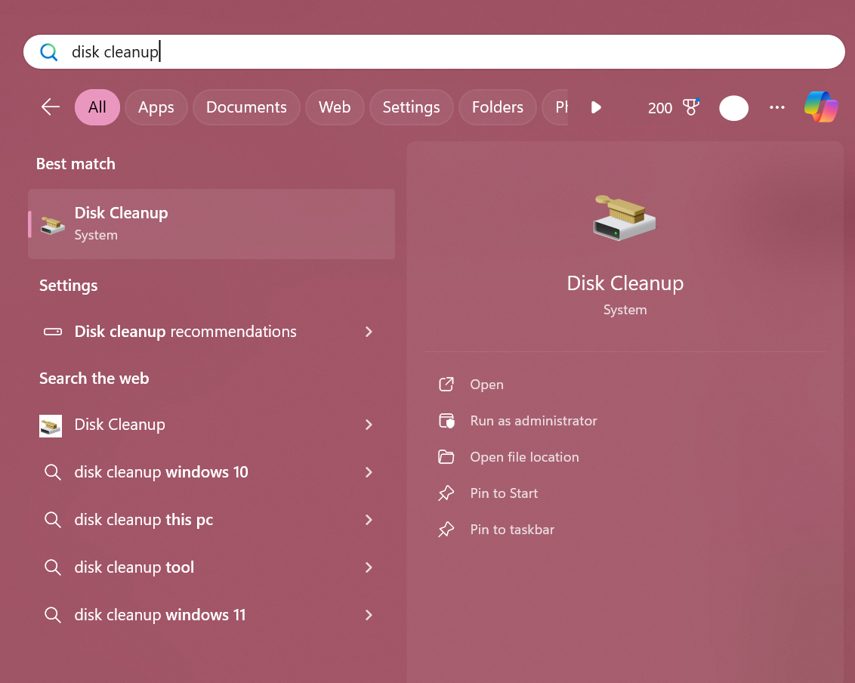Click magnifier icon beside disk cleanup tool
The height and width of the screenshot is (683, 855).
(52, 567)
